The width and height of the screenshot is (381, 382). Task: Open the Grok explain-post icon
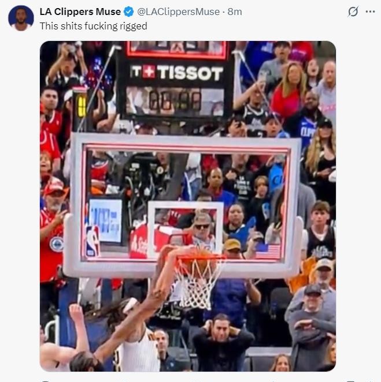coord(353,12)
